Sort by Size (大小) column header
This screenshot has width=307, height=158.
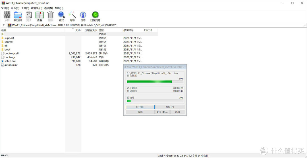click(73, 30)
